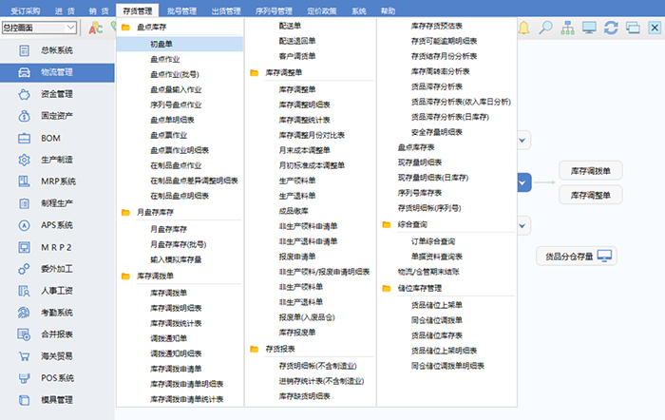This screenshot has width=665, height=420.
Task: Open POS系统 from the sidebar
Action: (x=57, y=377)
